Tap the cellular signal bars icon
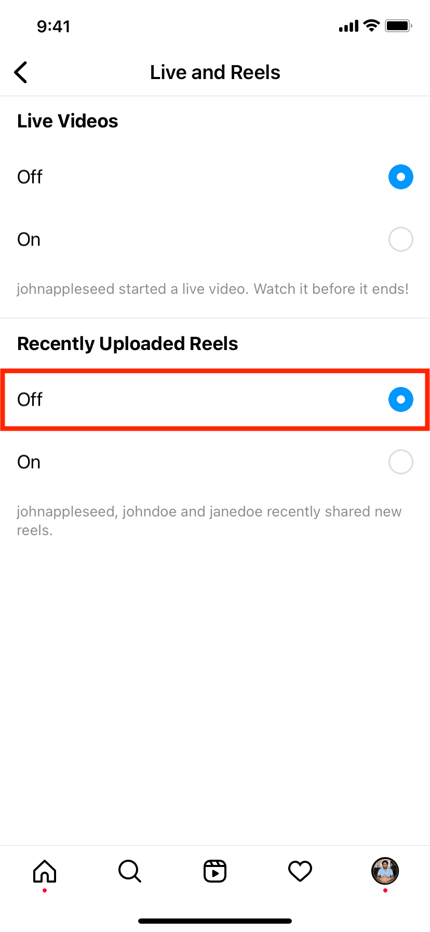This screenshot has width=430, height=932. pos(348,26)
